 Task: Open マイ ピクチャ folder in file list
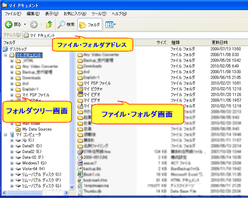pos(93,89)
